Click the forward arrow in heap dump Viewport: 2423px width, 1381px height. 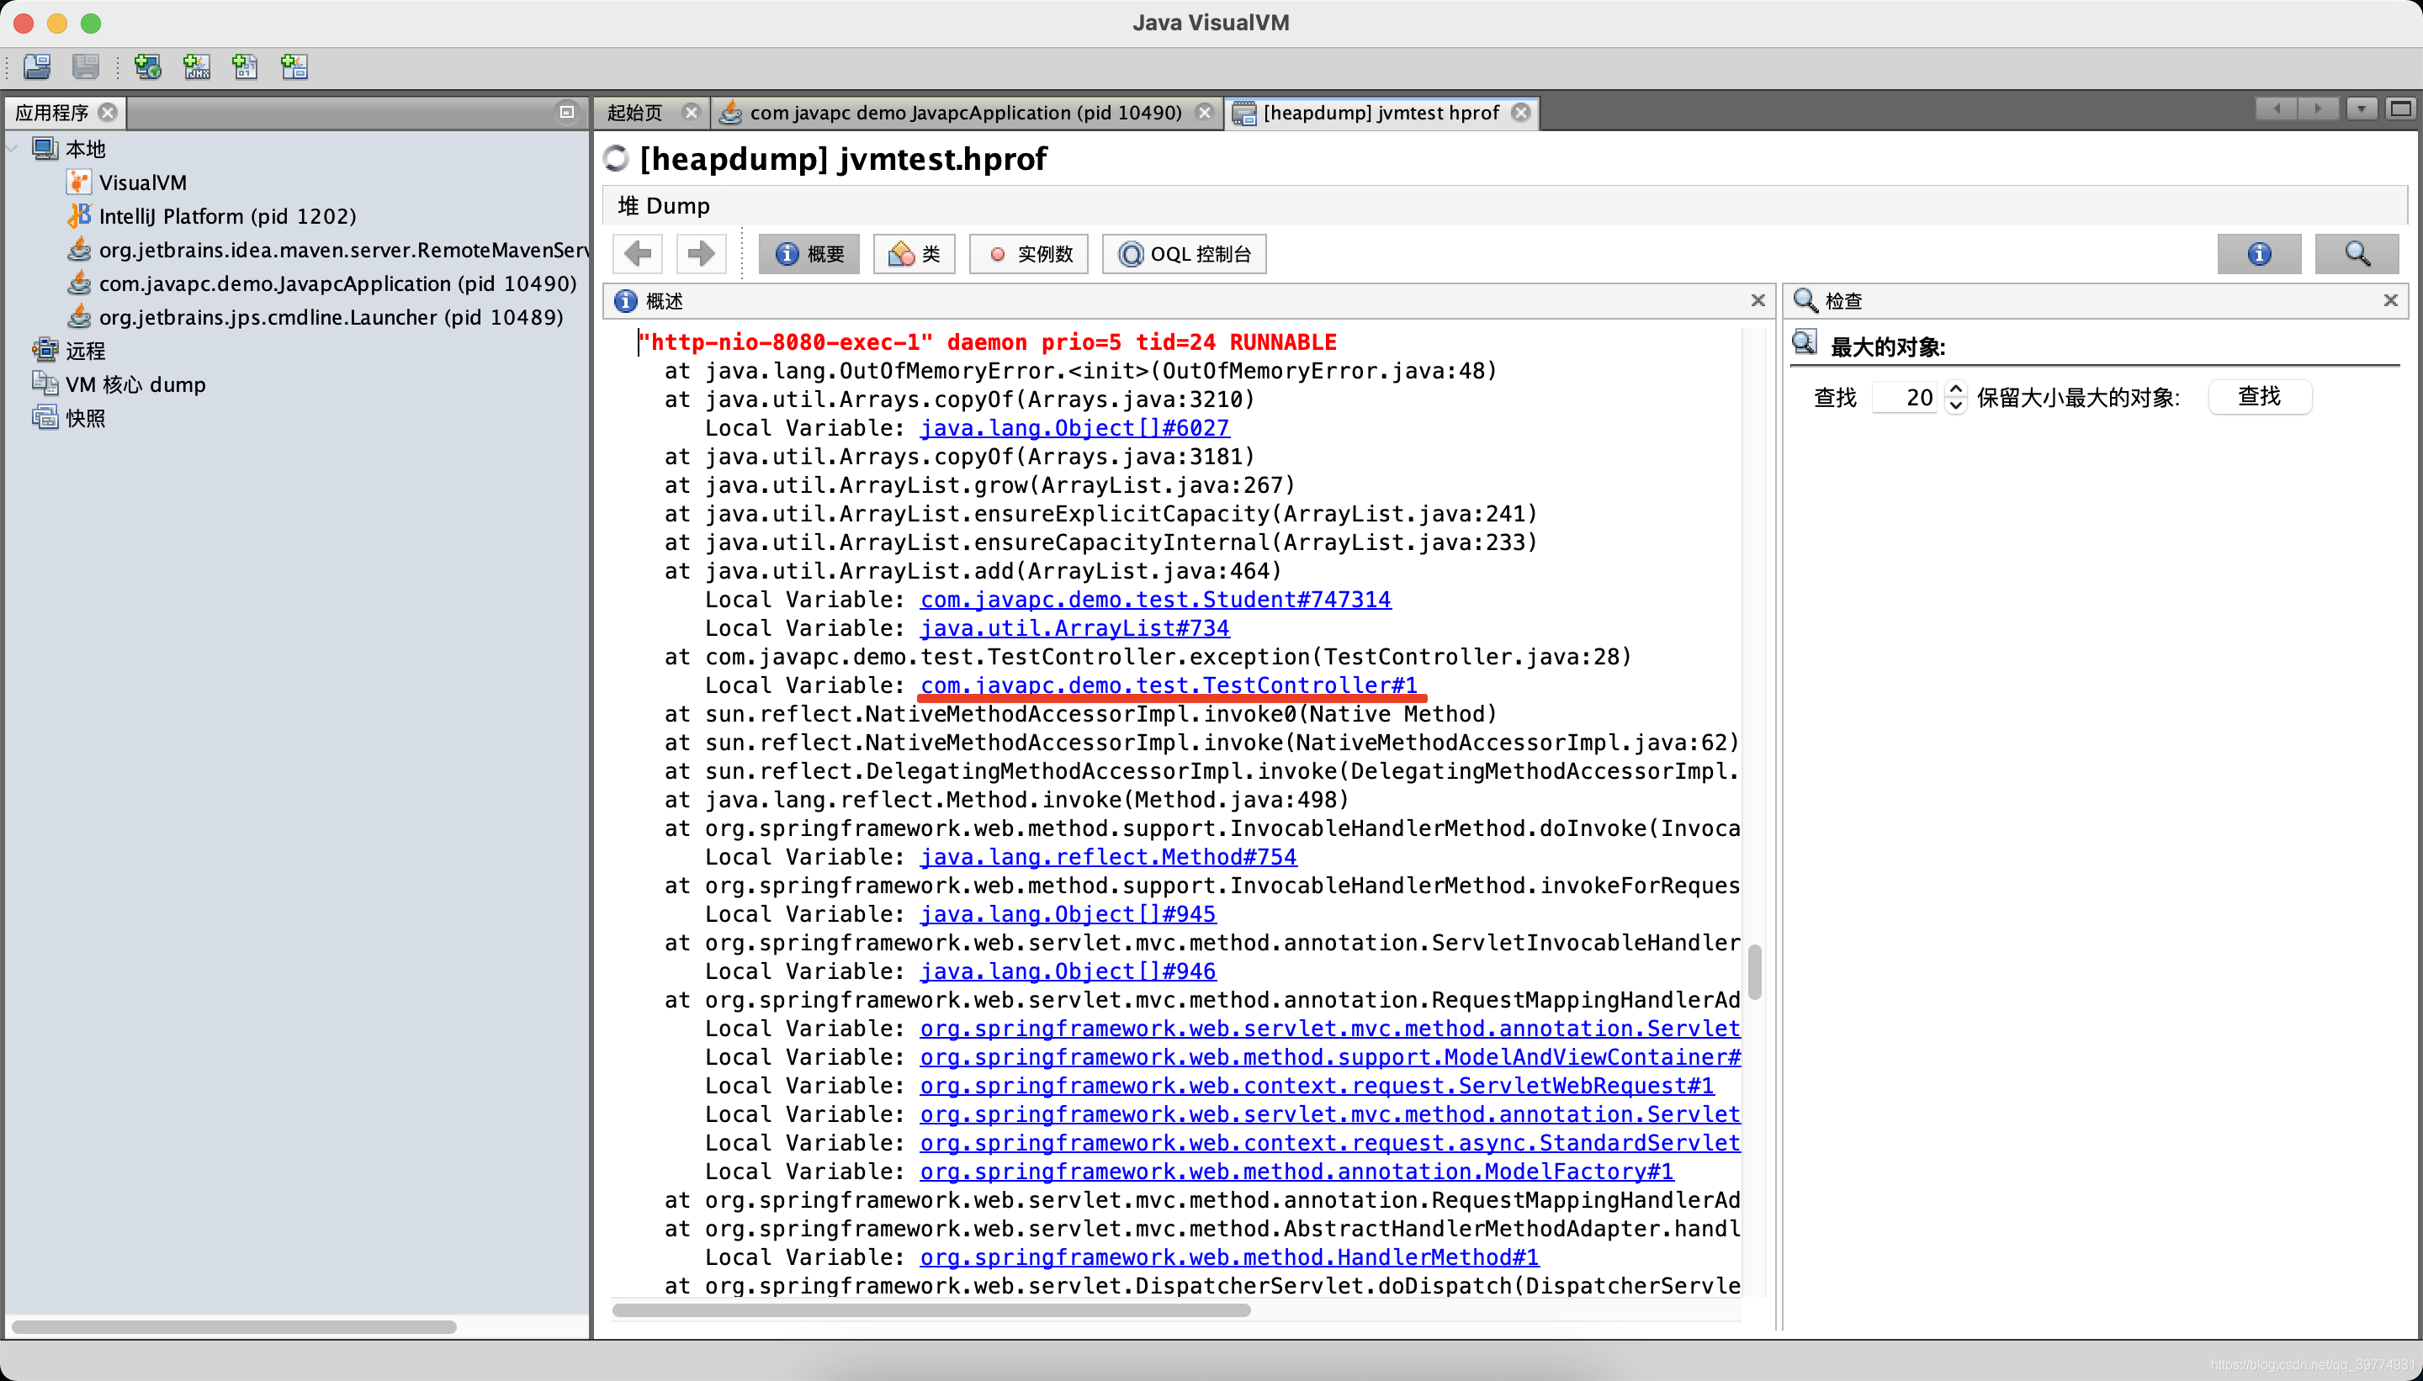click(700, 253)
